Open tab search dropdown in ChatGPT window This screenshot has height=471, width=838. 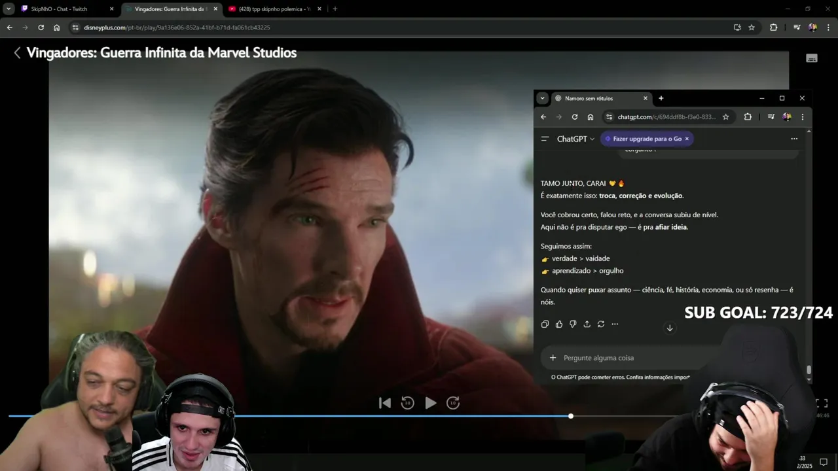click(x=542, y=98)
